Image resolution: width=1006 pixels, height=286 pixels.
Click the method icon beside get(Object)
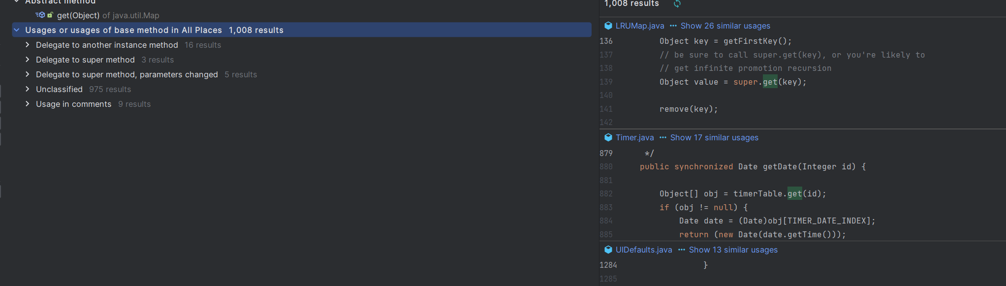40,15
